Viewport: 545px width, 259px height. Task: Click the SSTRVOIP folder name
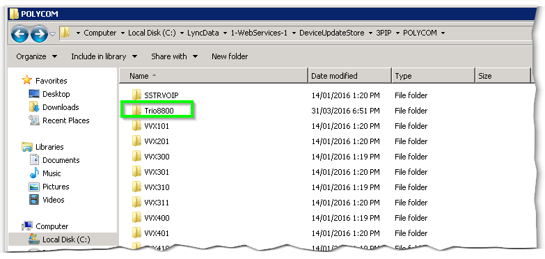(161, 95)
